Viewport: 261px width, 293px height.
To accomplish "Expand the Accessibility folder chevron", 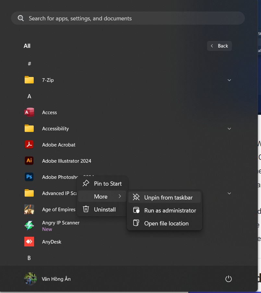I will point(229,129).
